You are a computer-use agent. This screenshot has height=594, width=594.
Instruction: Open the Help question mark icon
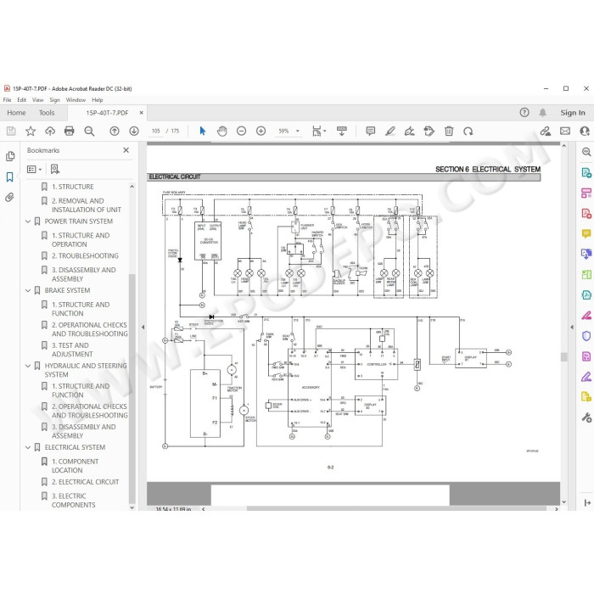524,113
